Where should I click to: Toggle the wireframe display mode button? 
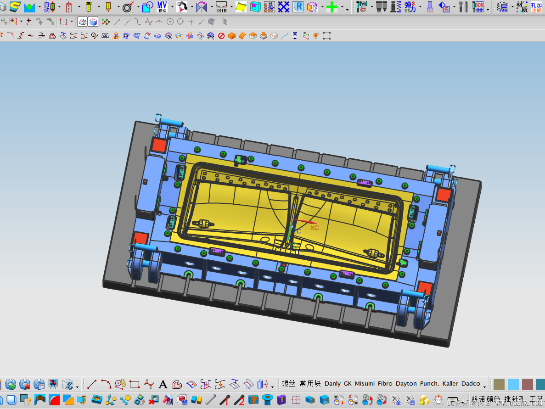tap(82, 22)
